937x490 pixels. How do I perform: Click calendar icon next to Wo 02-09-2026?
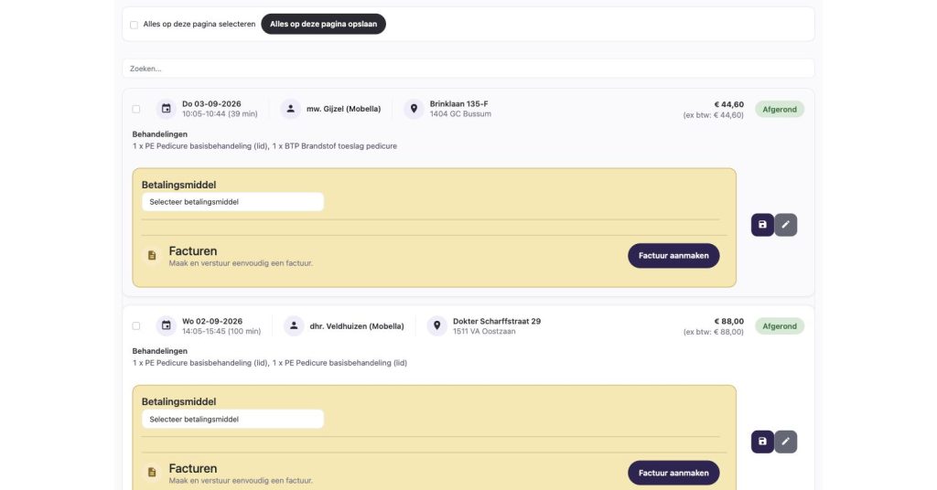coord(167,325)
